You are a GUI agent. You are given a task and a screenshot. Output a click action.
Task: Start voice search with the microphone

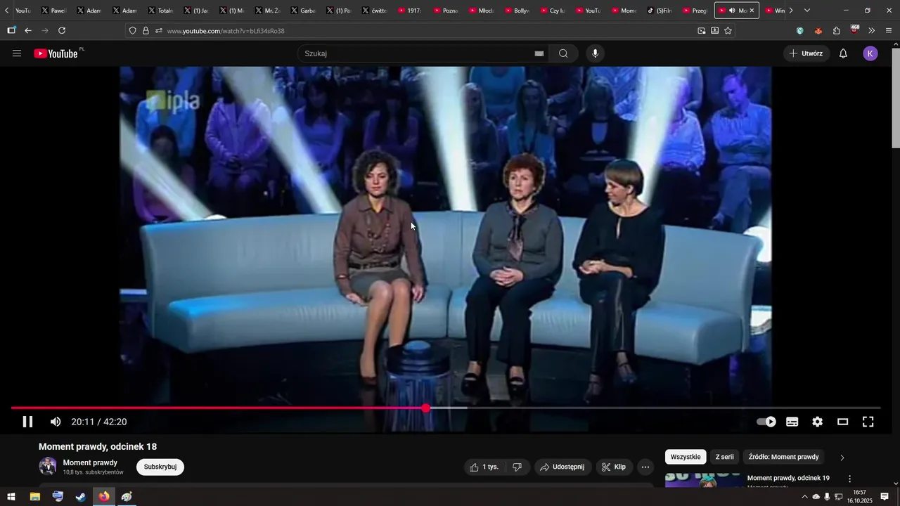596,53
